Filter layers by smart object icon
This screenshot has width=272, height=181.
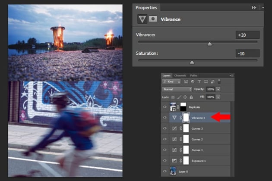[213, 81]
